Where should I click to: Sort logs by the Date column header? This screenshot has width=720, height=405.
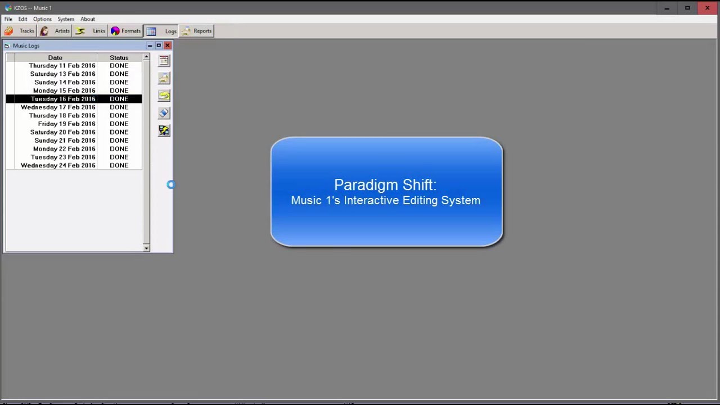point(55,57)
